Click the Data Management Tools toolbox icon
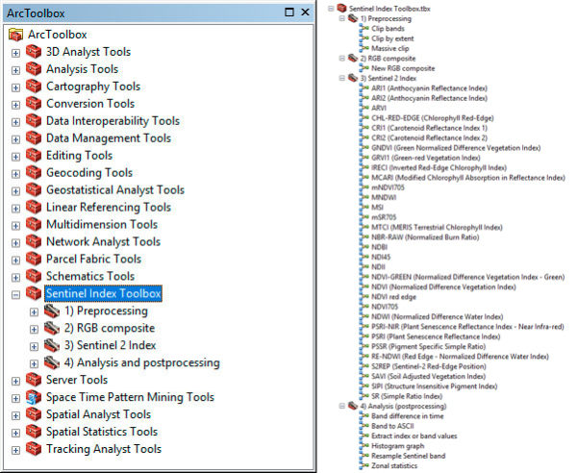The height and width of the screenshot is (473, 577). click(x=34, y=138)
